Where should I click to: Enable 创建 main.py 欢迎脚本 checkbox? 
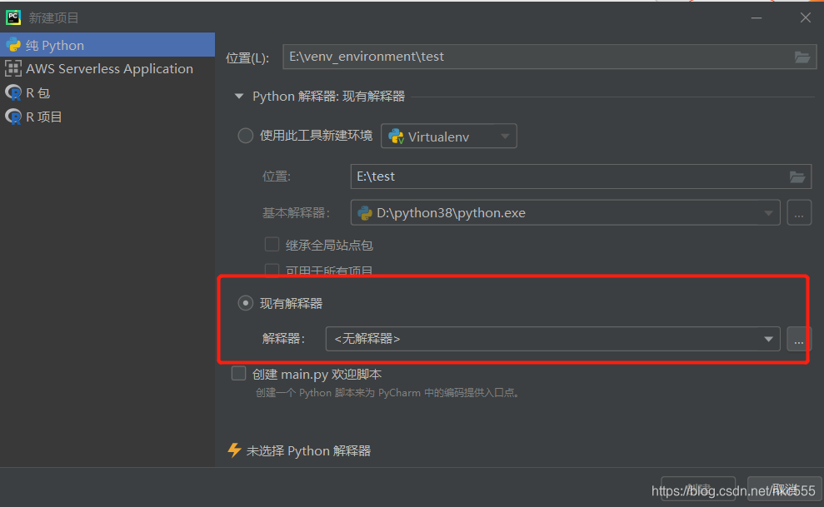click(x=238, y=373)
